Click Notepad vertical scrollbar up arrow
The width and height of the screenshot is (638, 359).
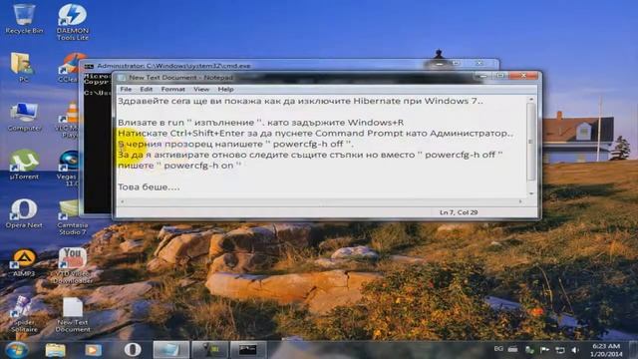[531, 100]
